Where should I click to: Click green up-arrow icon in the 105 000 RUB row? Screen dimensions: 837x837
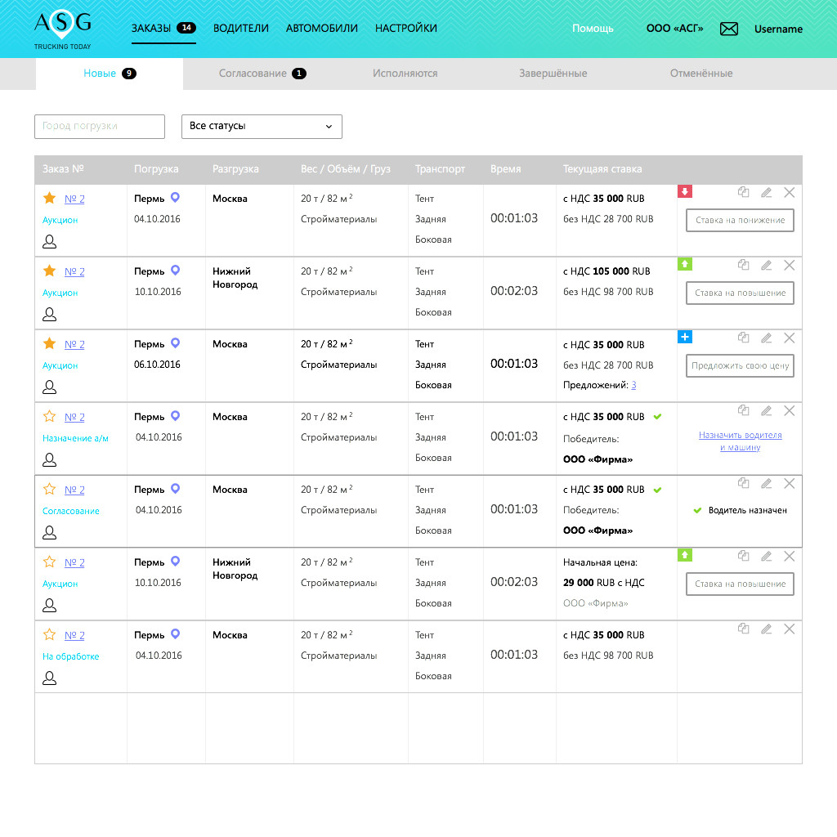click(685, 264)
